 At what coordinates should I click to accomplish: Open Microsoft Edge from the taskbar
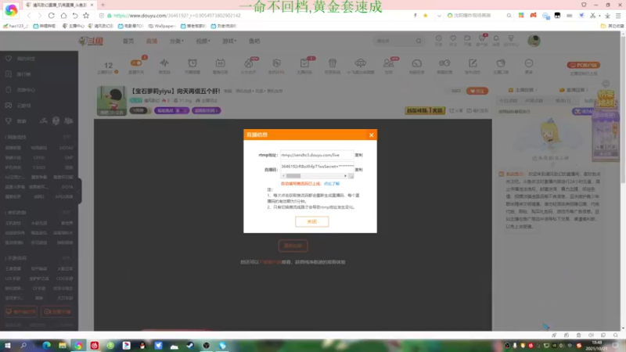click(x=47, y=345)
